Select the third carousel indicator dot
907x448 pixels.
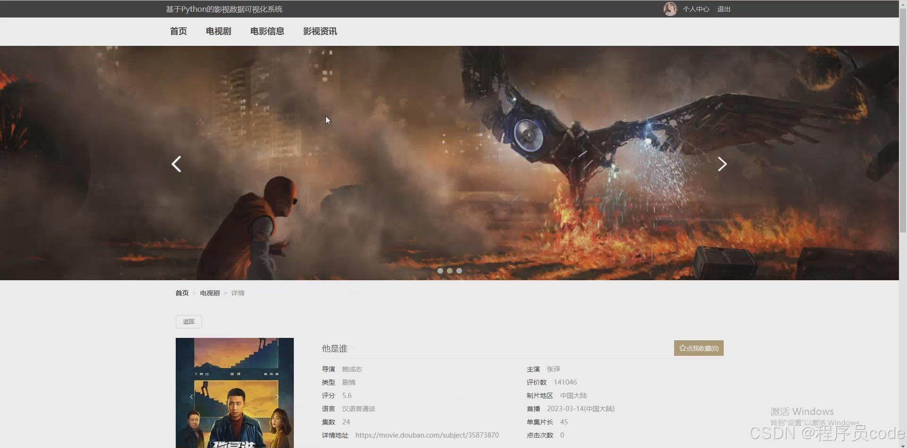pyautogui.click(x=459, y=271)
